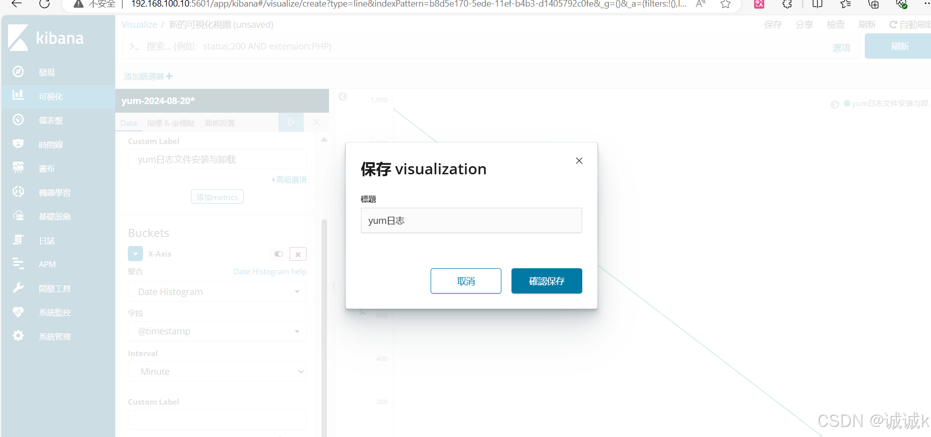Open the Visualize (可視化) chart icon
931x437 pixels.
[18, 95]
